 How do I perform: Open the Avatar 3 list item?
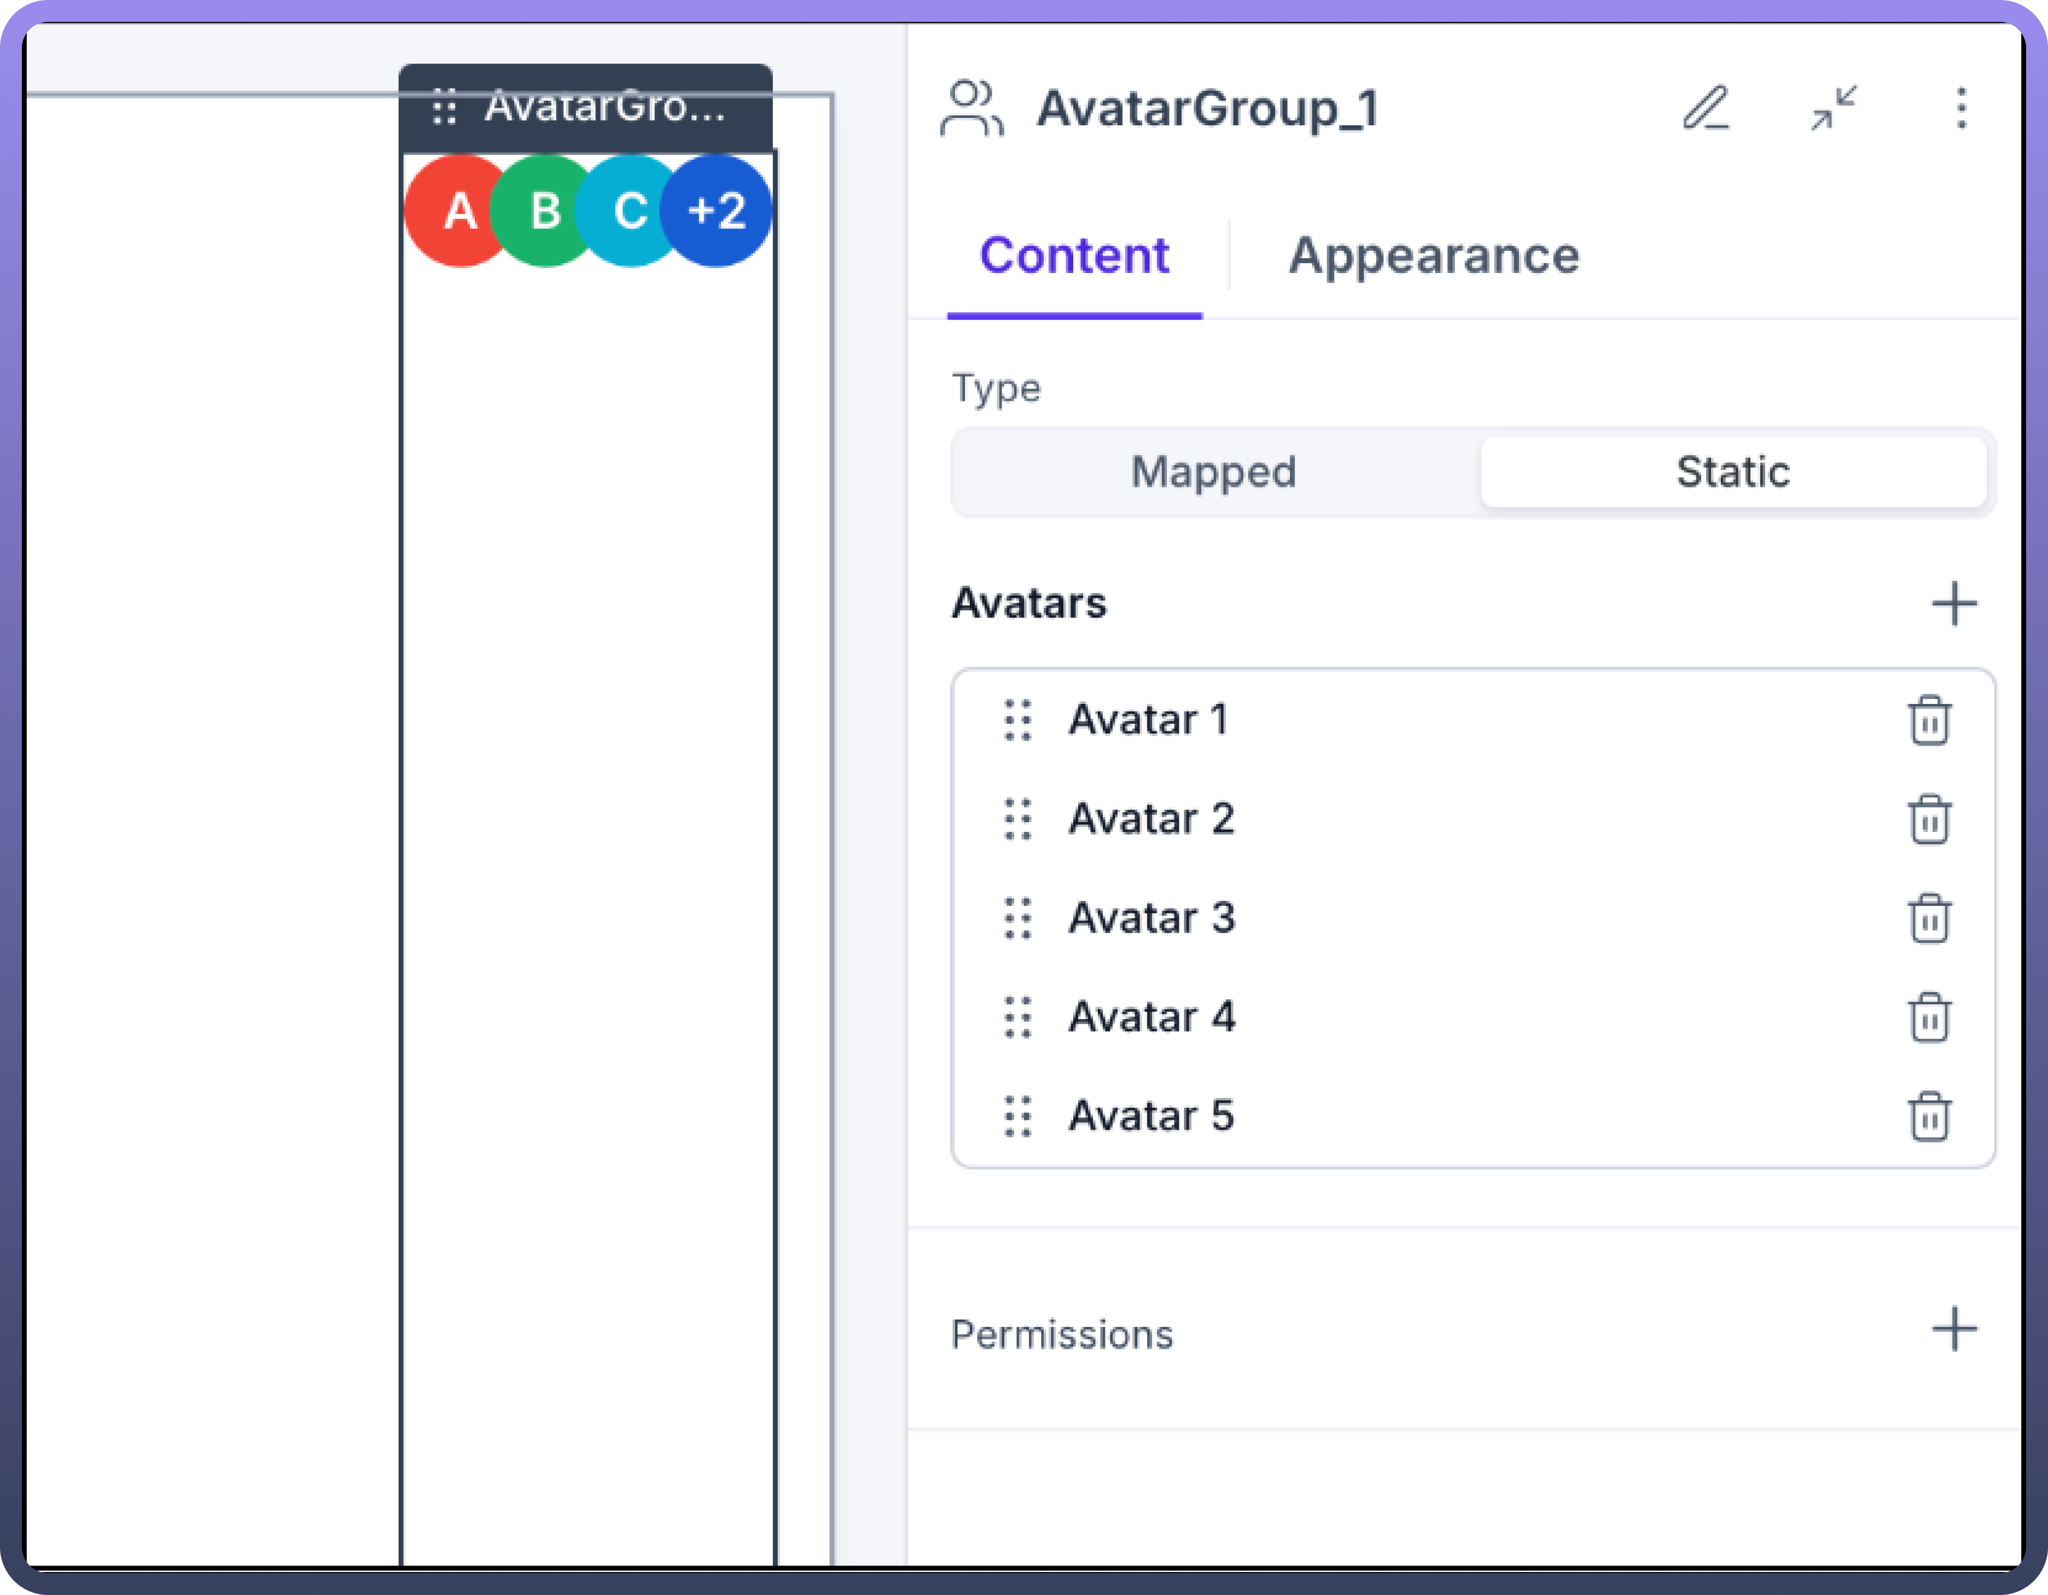click(x=1151, y=918)
